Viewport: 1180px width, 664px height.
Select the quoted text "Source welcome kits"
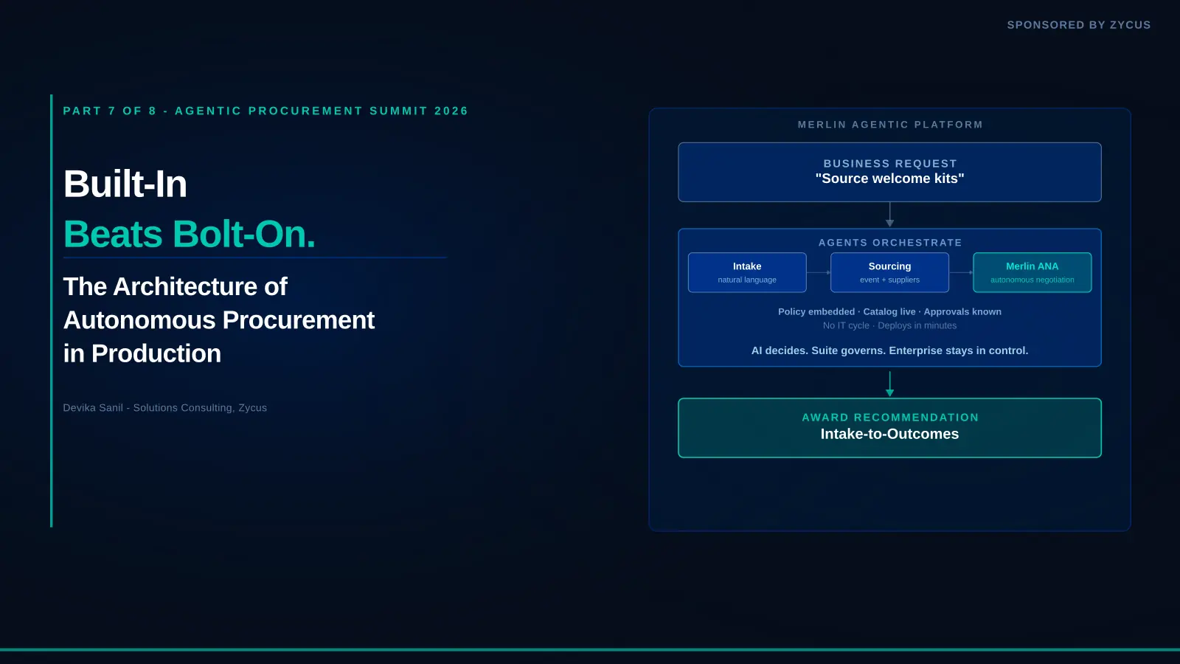(x=890, y=179)
